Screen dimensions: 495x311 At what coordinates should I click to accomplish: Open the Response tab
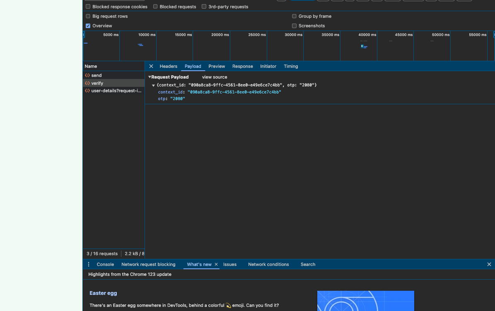click(242, 66)
